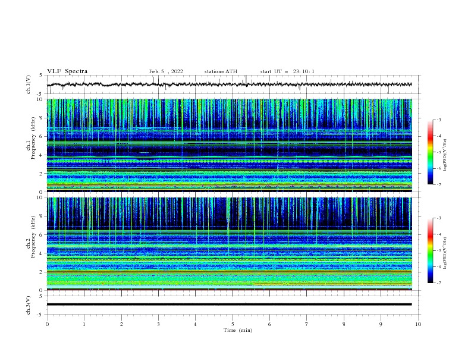Click inside the ch.1 spectrogram panel

click(229, 145)
